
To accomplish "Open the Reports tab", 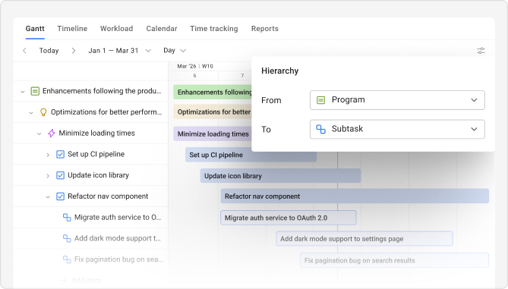I will pos(265,29).
